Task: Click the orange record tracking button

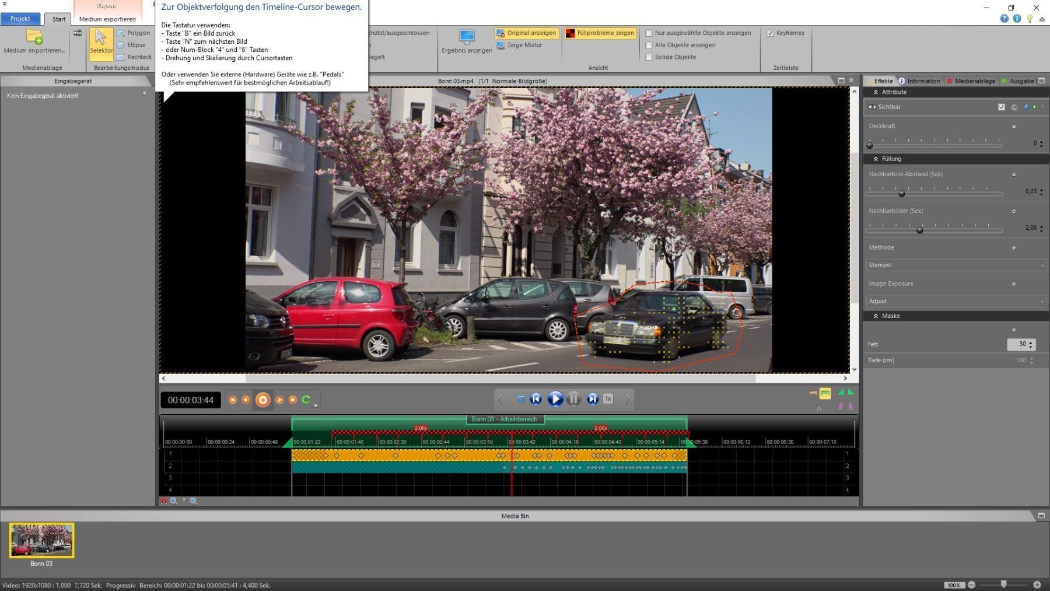Action: (262, 400)
